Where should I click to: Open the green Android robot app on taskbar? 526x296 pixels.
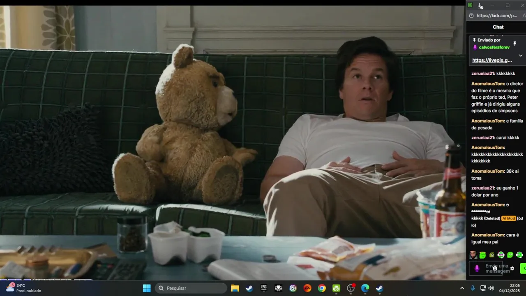point(336,288)
